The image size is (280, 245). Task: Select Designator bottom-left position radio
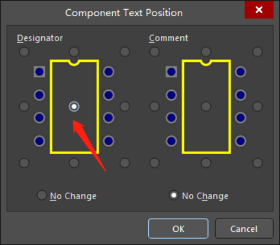[x=24, y=162]
